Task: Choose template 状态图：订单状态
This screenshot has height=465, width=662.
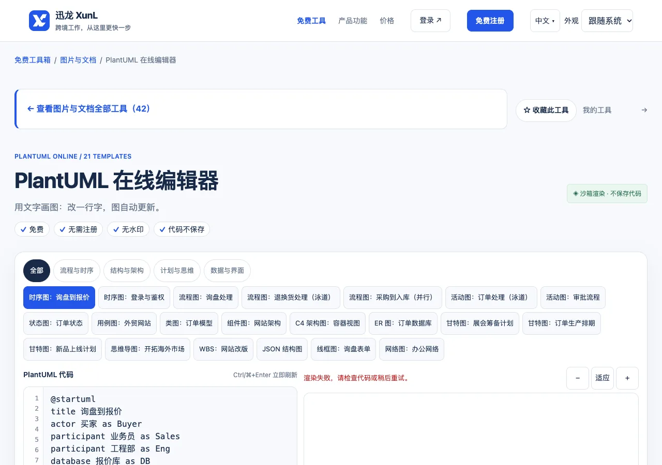Action: pos(56,323)
